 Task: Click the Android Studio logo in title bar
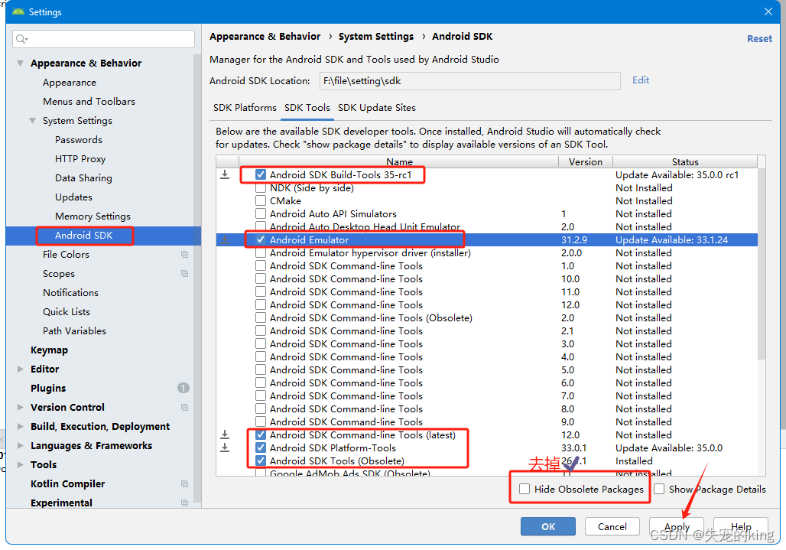(x=18, y=11)
